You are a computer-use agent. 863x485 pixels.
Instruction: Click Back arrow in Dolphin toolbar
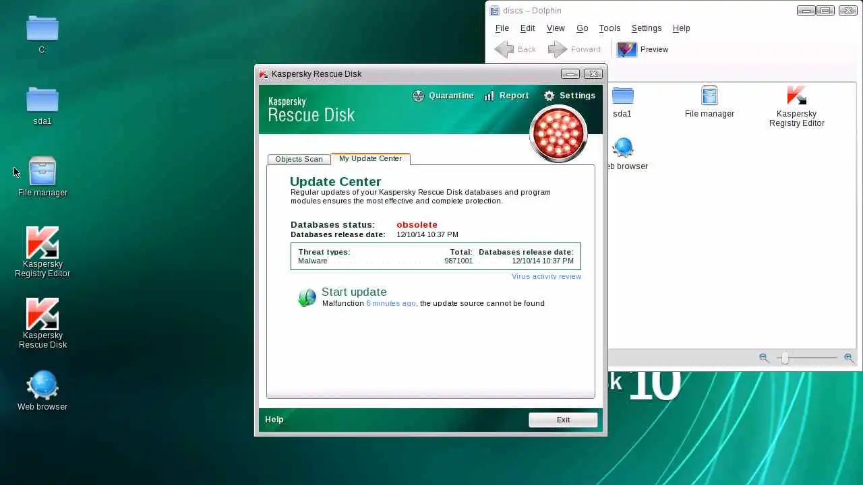coord(504,49)
